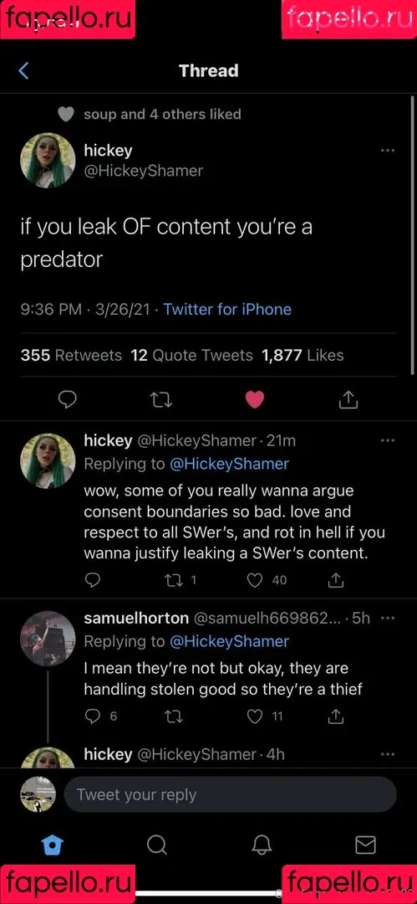View the 355 Retweets list
The width and height of the screenshot is (417, 904).
pyautogui.click(x=71, y=355)
